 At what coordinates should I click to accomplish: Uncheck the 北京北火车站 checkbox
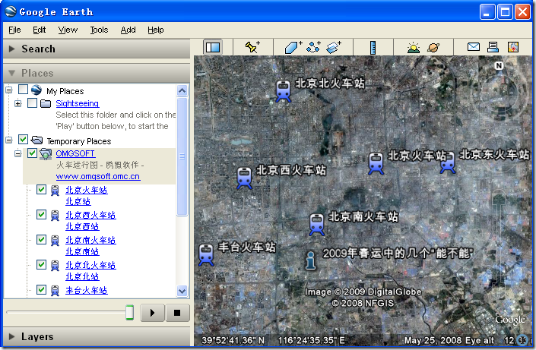tap(41, 265)
